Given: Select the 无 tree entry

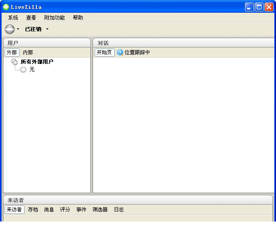Looking at the screenshot, I should 32,69.
